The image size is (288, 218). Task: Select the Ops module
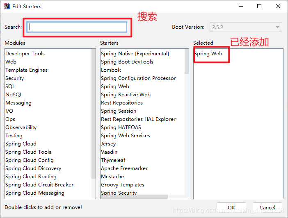coord(10,119)
